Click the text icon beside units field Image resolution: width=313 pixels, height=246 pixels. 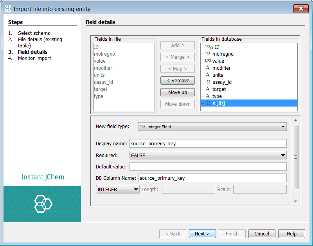(x=207, y=75)
